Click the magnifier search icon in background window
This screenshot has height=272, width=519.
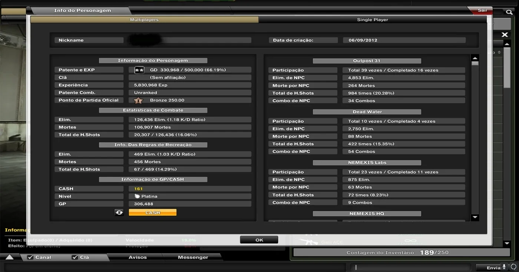coord(509,12)
